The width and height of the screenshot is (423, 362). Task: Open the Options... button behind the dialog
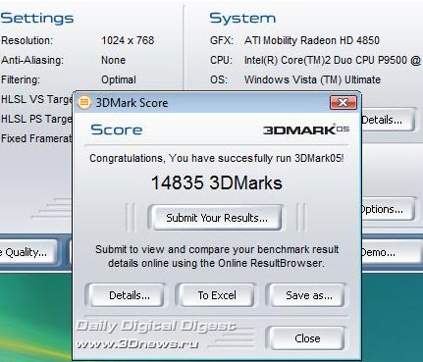389,209
